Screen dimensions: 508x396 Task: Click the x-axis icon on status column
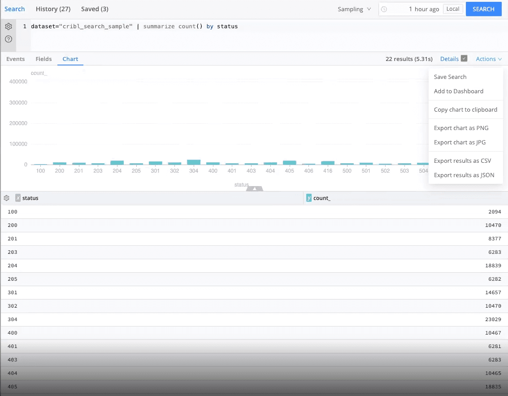pyautogui.click(x=18, y=198)
